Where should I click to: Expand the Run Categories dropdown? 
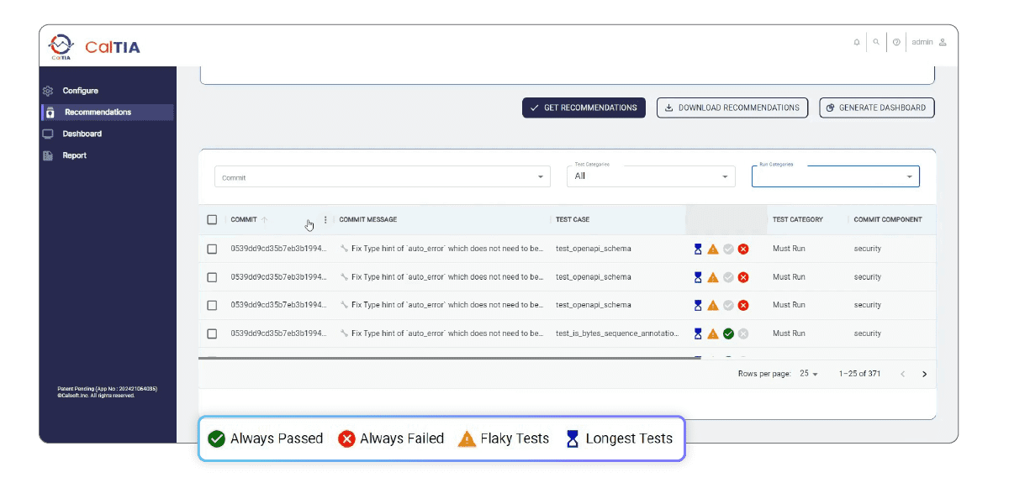[835, 176]
